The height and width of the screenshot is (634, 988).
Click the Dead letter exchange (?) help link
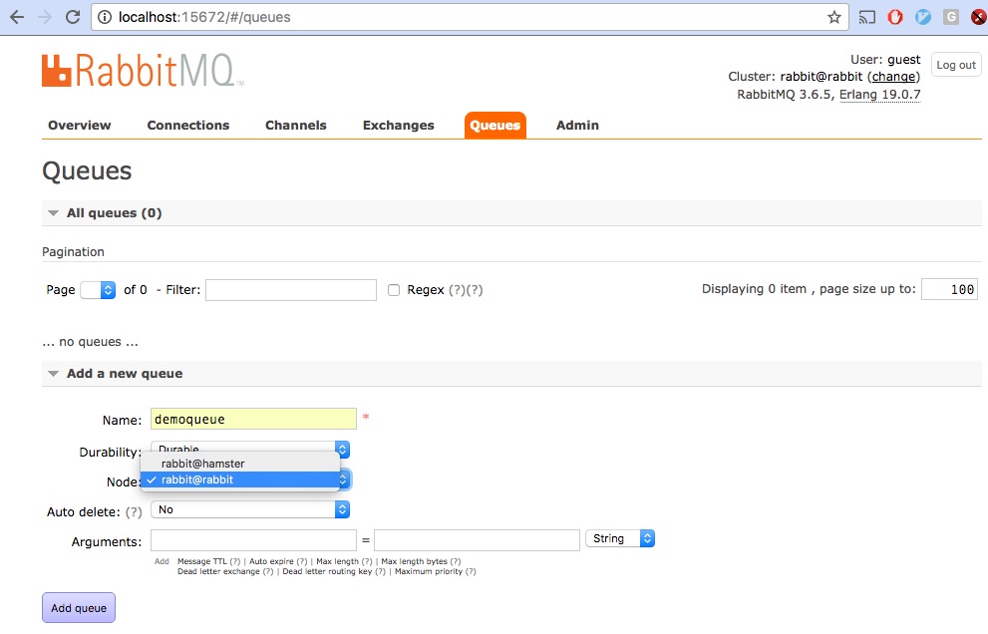click(268, 571)
